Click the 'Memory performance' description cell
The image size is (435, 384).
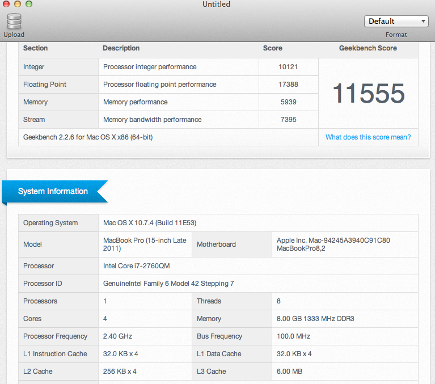pos(179,102)
